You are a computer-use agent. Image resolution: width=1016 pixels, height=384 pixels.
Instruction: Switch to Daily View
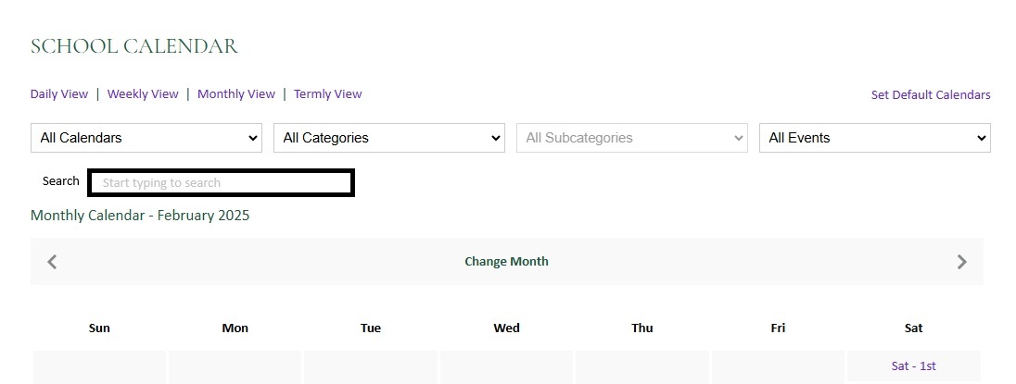pyautogui.click(x=59, y=93)
